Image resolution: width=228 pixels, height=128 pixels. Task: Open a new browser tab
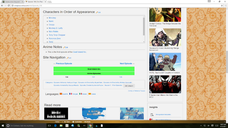click(x=50, y=2)
